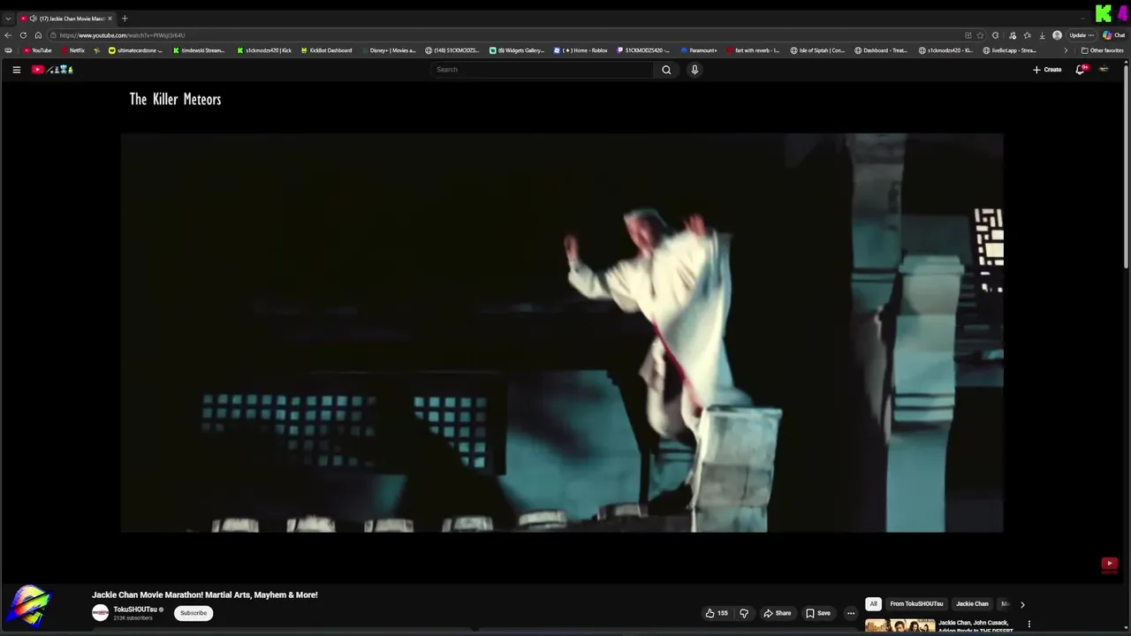Like the video with the thumbs-up button
This screenshot has height=636, width=1131.
click(716, 613)
